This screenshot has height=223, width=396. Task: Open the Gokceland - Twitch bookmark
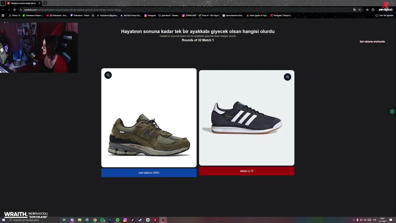pyautogui.click(x=80, y=15)
